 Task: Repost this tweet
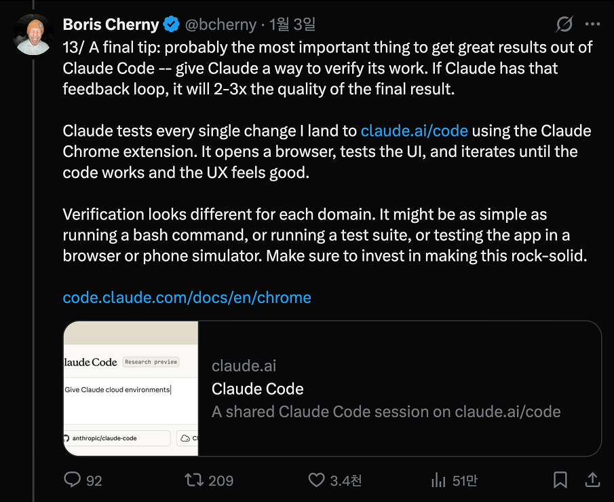pyautogui.click(x=192, y=480)
